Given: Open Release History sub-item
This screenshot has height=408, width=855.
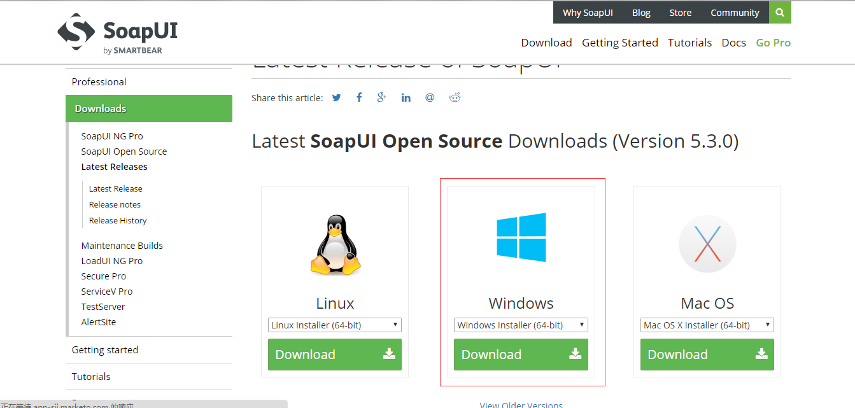Looking at the screenshot, I should coord(118,221).
